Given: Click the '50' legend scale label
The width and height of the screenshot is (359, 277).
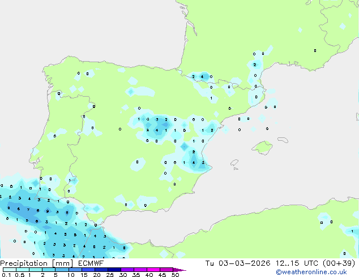Looking at the screenshot, I should click(175, 275).
